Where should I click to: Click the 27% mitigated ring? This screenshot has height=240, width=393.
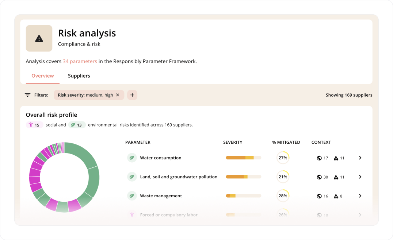283,158
